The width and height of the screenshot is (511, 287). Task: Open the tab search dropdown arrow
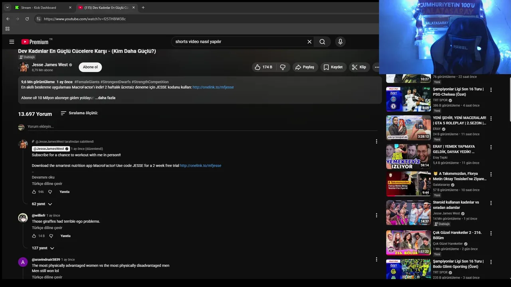(x=7, y=8)
